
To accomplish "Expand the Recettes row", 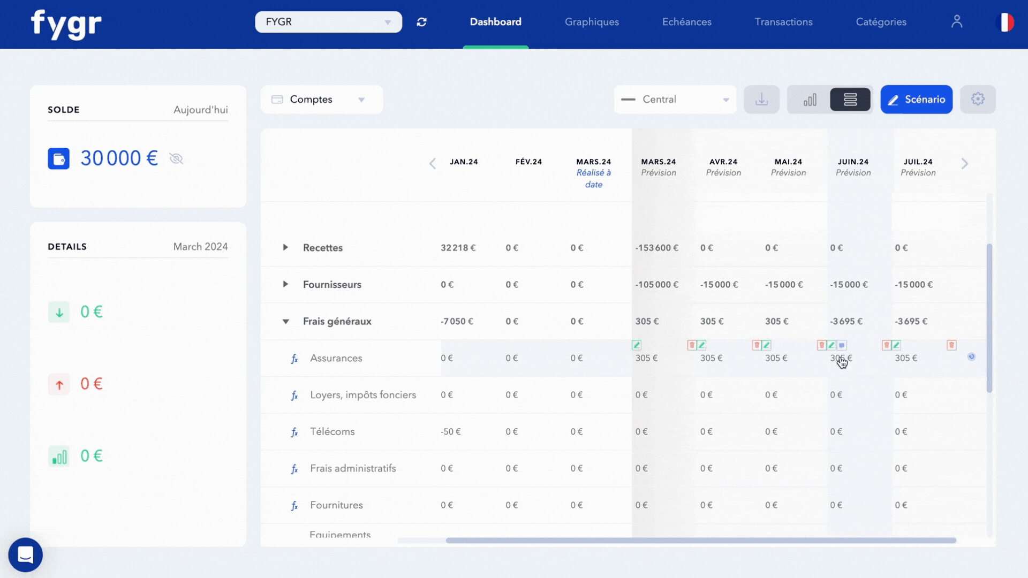I will [285, 247].
